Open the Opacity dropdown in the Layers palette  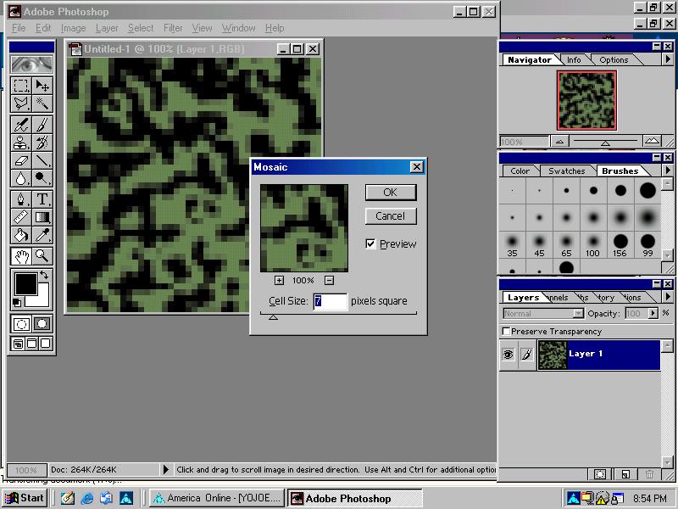point(653,313)
